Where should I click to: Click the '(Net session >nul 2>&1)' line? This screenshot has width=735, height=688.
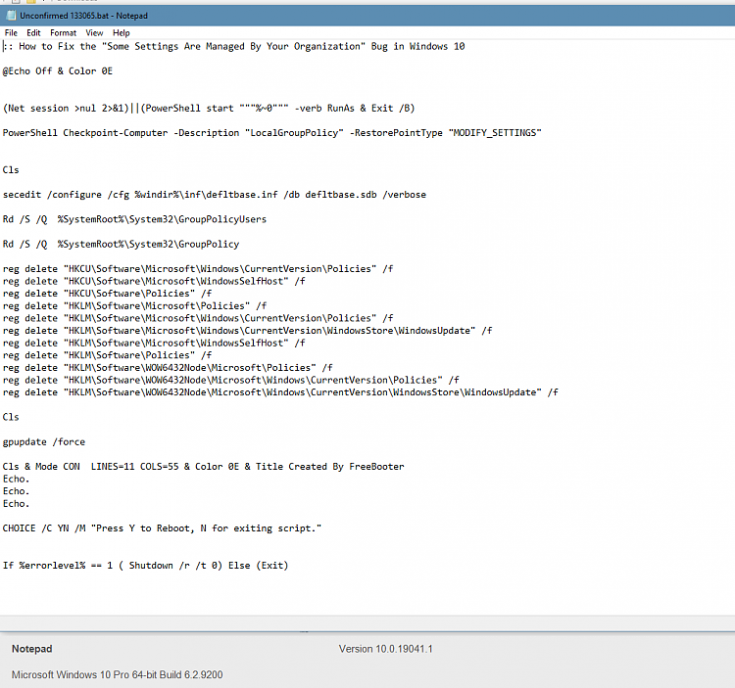(209, 108)
